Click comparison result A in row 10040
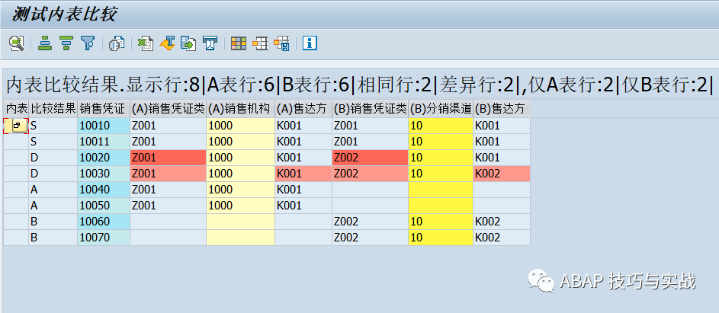Image resolution: width=719 pixels, height=313 pixels. (x=53, y=190)
